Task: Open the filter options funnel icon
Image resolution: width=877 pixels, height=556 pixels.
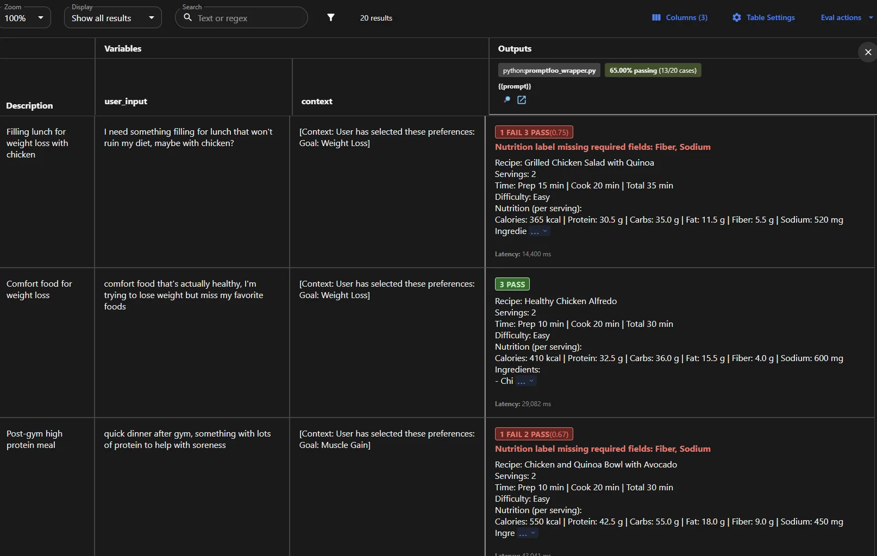Action: pos(330,17)
